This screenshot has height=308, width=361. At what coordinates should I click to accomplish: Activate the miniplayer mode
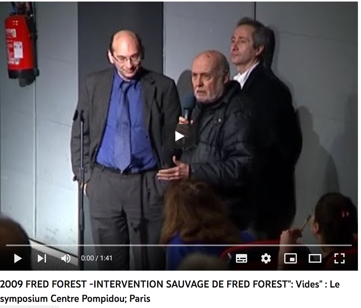click(x=291, y=259)
